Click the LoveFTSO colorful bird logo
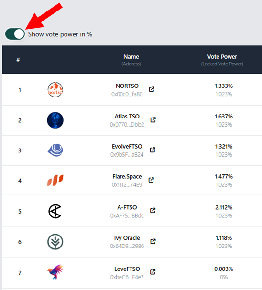Viewport: 262px width, 290px height. pos(55,272)
